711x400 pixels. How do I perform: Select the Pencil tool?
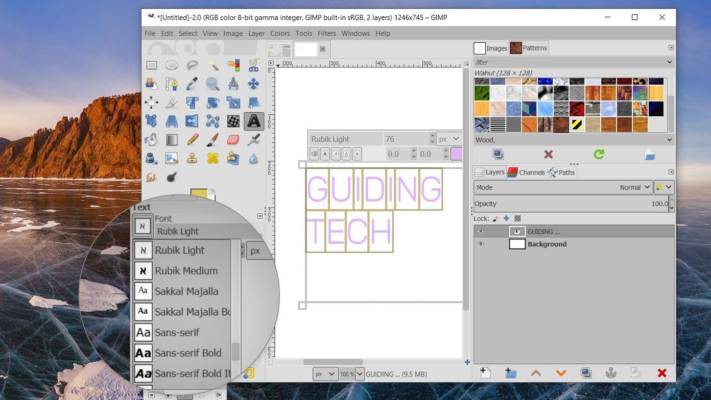(x=193, y=139)
